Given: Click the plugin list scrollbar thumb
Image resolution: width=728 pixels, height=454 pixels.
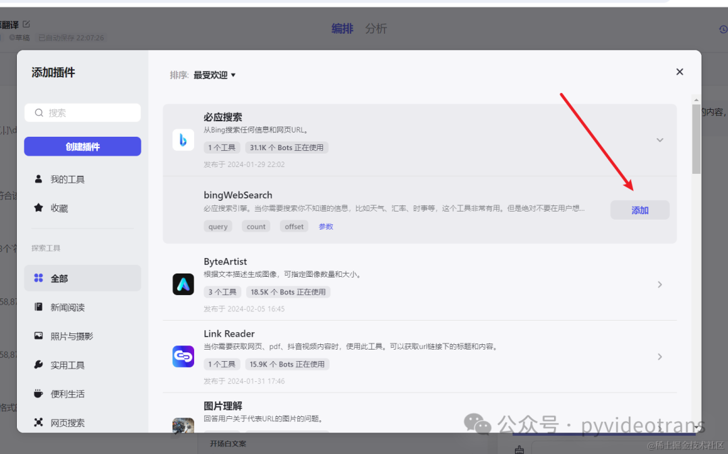Looking at the screenshot, I should pyautogui.click(x=696, y=139).
